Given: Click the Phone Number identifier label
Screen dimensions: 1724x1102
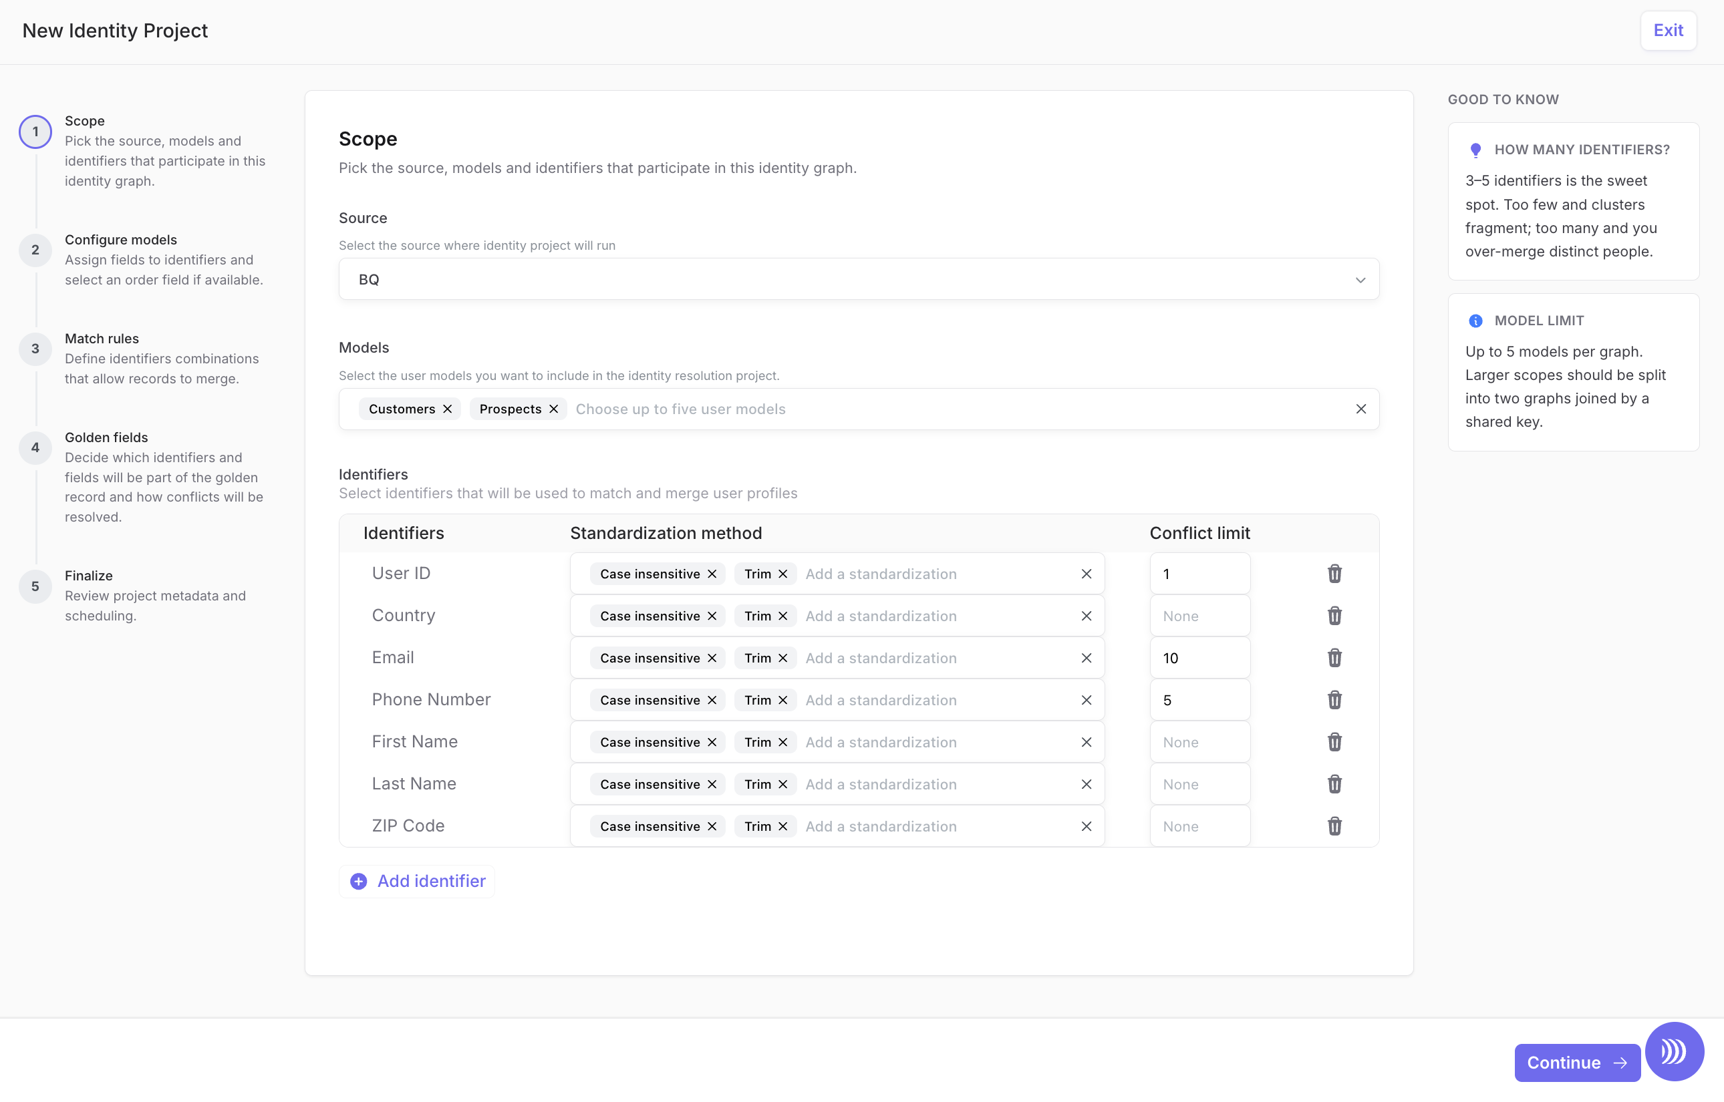Looking at the screenshot, I should (431, 699).
